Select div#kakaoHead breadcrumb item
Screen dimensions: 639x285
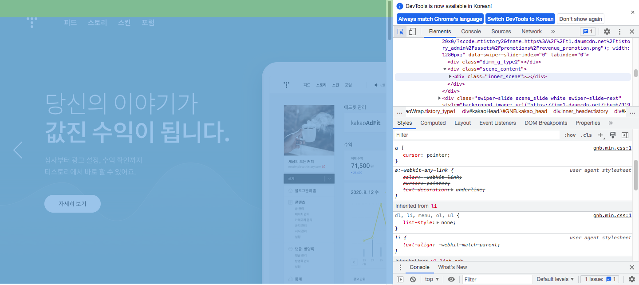pyautogui.click(x=505, y=111)
